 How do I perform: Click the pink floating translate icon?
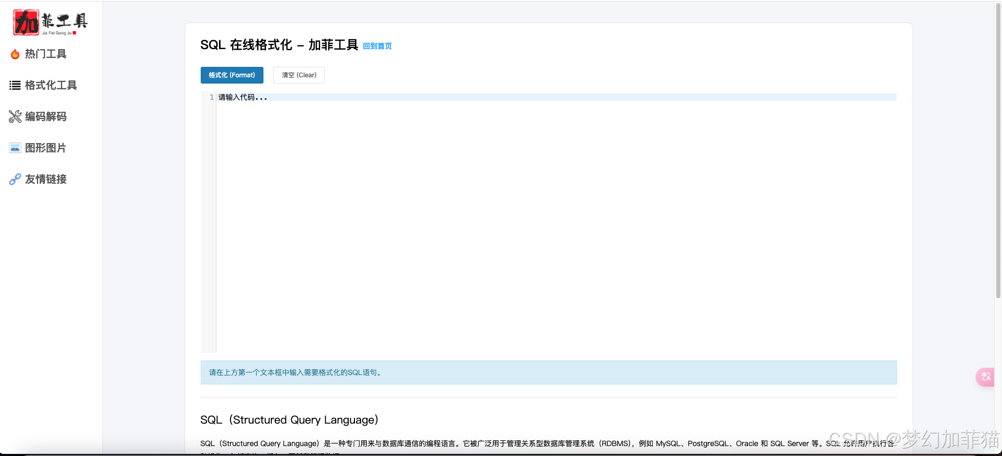pos(985,377)
